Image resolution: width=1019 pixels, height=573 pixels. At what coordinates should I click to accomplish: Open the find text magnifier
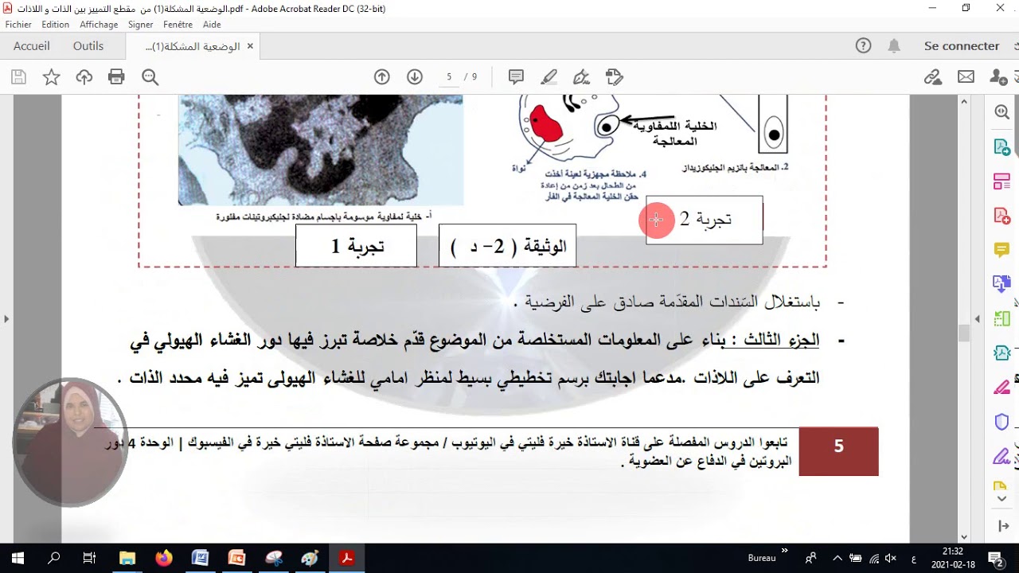[x=150, y=77]
